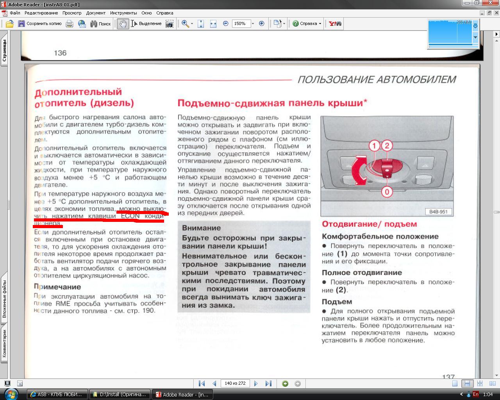This screenshot has width=500, height=400.
Task: Switch to continuous page layout
Action: (467, 384)
